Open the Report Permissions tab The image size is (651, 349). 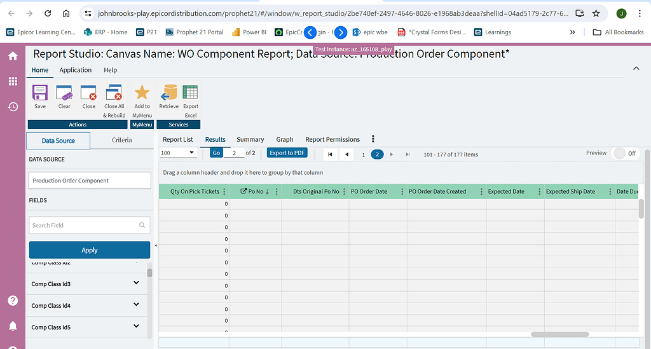click(x=332, y=139)
